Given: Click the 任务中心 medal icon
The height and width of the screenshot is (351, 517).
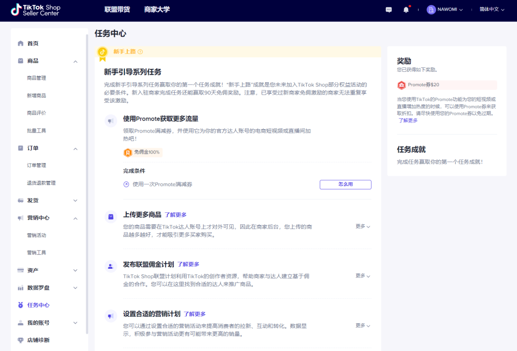Looking at the screenshot, I should (21, 305).
